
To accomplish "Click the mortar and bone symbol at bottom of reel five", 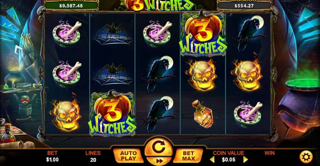I will coord(247,114).
